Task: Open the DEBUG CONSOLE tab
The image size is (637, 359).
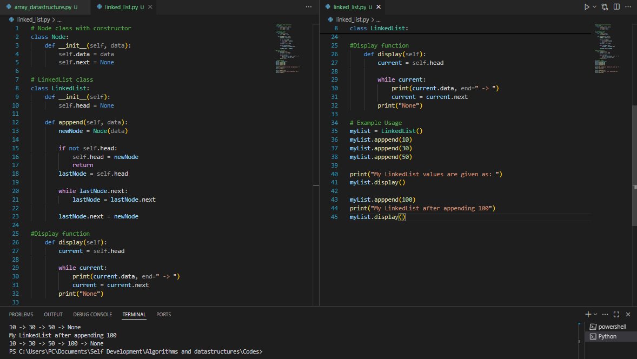Action: tap(92, 314)
